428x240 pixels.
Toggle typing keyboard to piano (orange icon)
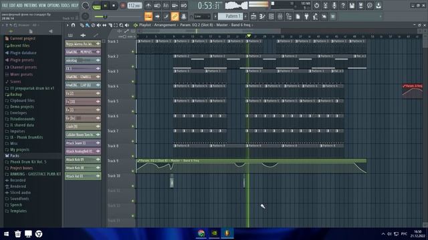click(148, 17)
